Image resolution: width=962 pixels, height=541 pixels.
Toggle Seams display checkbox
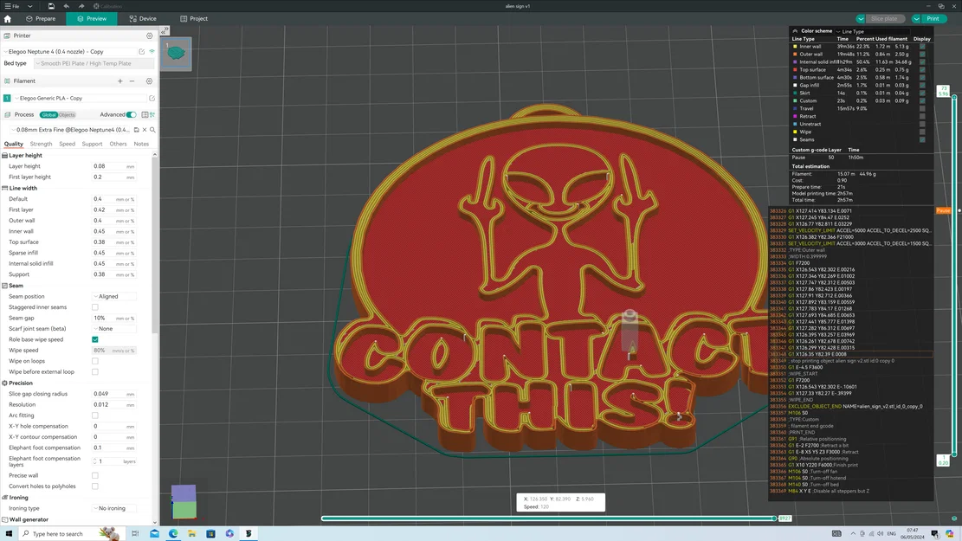[922, 140]
